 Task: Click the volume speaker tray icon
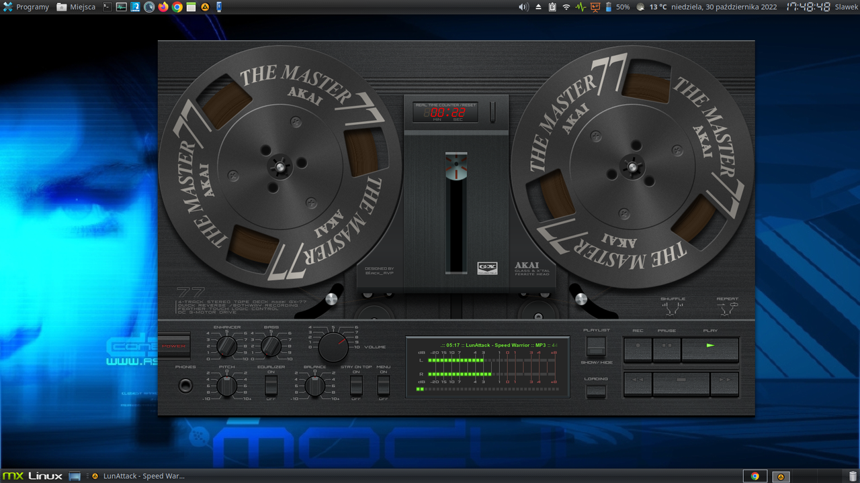tap(523, 7)
